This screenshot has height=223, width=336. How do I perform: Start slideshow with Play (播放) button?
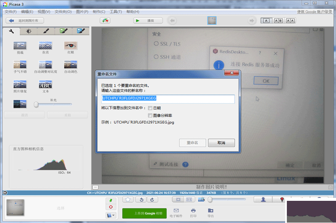[148, 21]
